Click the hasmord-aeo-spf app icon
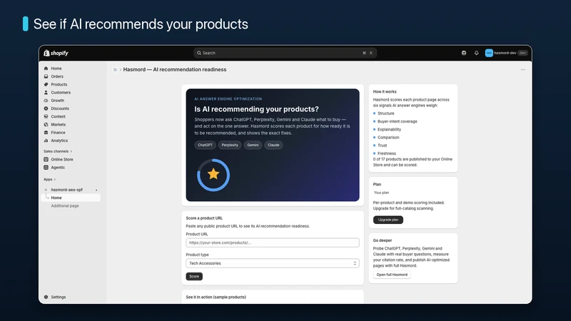Screen dimensions: 571x321 click(46, 190)
